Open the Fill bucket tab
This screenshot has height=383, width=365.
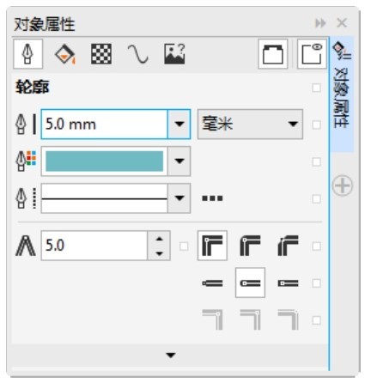65,54
